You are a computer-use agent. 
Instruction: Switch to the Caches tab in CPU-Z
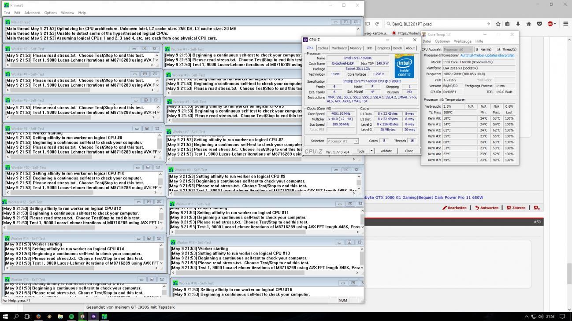click(323, 48)
